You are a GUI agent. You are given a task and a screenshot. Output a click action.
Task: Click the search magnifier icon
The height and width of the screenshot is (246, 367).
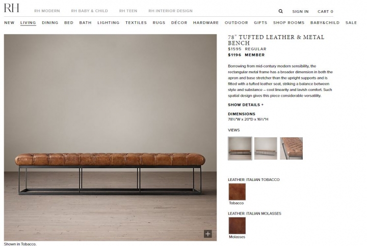[x=280, y=11]
